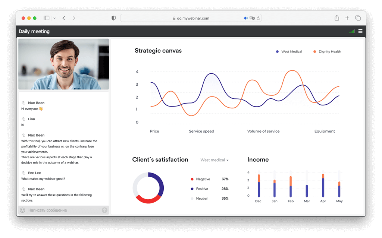Click the translate icon in address bar
This screenshot has width=382, height=238.
pyautogui.click(x=252, y=18)
